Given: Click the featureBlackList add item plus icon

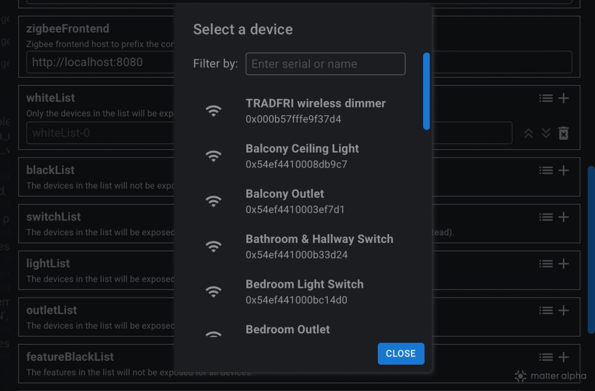Looking at the screenshot, I should click(564, 357).
